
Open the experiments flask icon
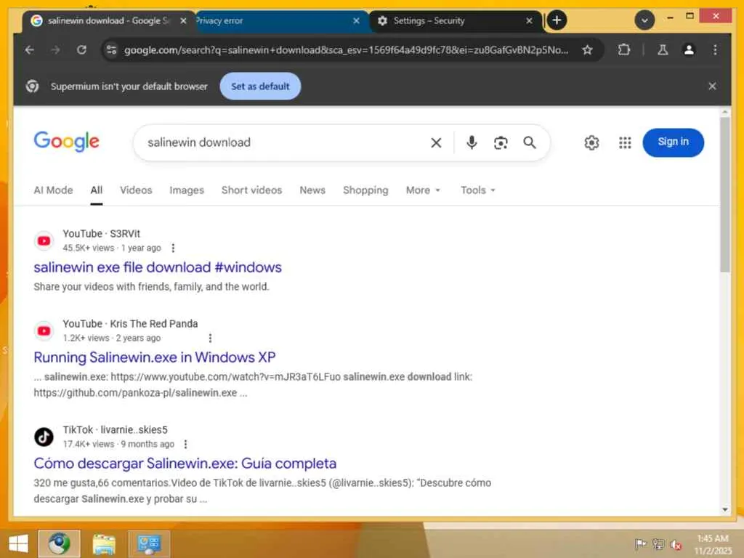663,50
